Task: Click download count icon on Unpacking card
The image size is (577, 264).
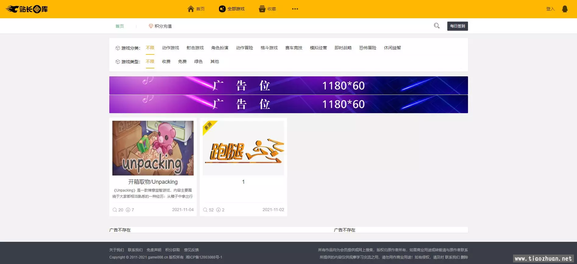Action: pos(128,210)
